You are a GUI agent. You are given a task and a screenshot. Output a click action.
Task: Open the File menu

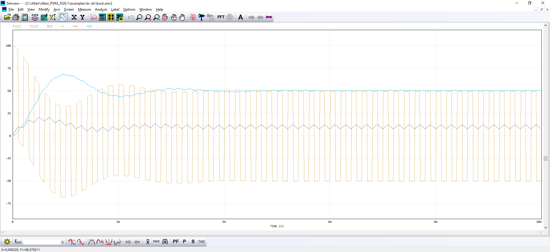click(x=11, y=9)
